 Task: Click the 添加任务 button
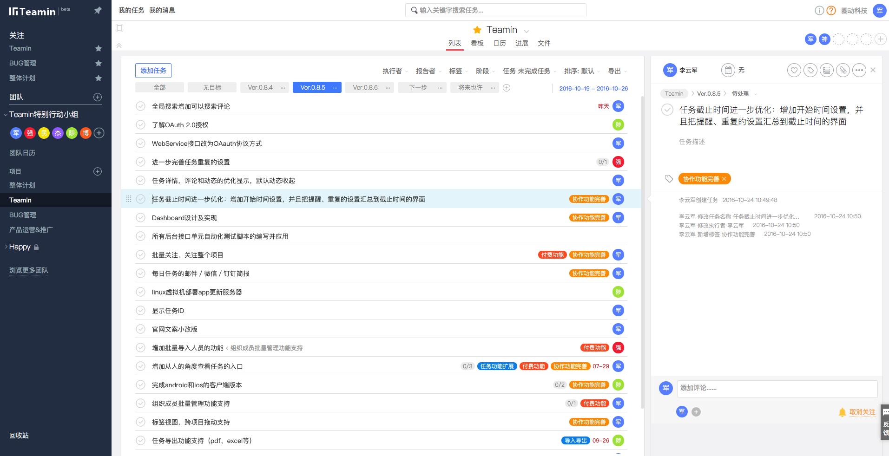click(153, 71)
